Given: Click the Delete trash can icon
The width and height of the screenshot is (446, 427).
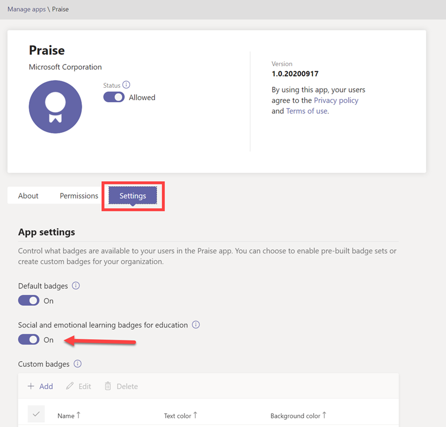Looking at the screenshot, I should point(108,386).
